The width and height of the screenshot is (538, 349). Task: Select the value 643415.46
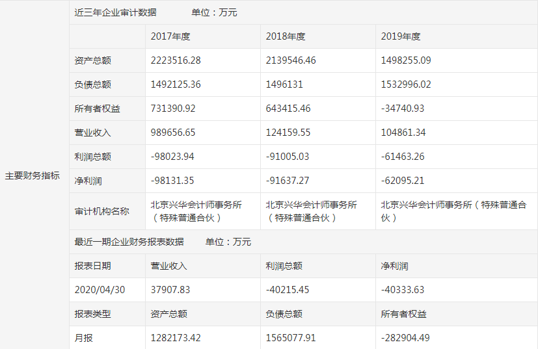(288, 109)
